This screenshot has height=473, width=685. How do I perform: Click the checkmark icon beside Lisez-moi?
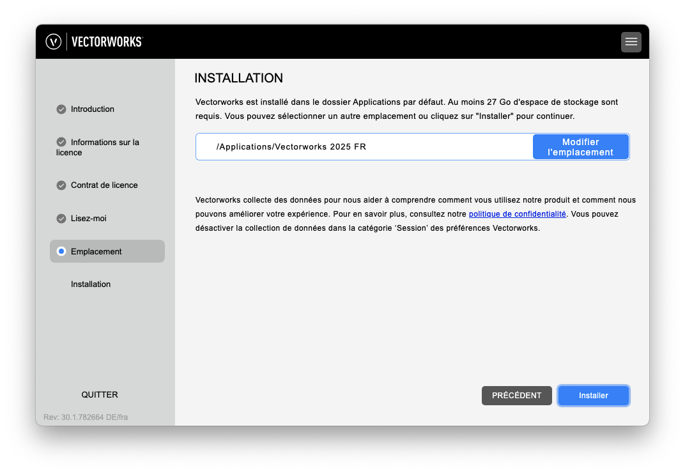tap(61, 219)
